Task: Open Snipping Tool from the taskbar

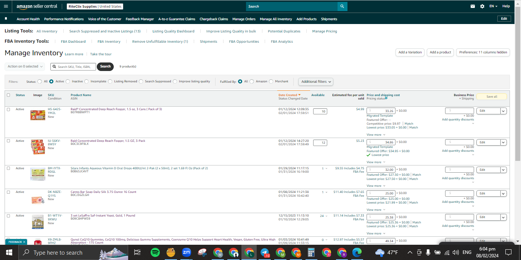Action: tap(202, 252)
